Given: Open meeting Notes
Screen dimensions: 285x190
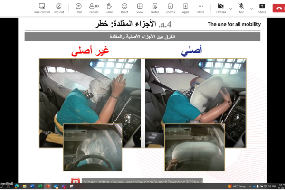Looking at the screenshot, I should click(x=155, y=8).
